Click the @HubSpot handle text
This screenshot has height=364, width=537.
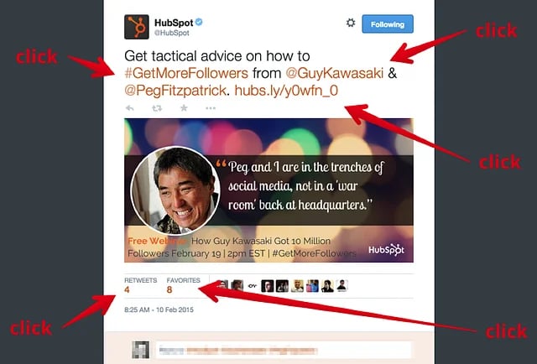[171, 33]
